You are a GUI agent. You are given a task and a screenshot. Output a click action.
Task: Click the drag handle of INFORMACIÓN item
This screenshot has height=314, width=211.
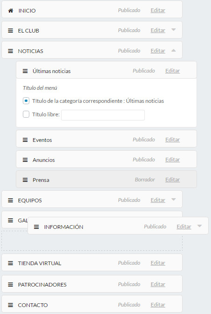pyautogui.click(x=36, y=227)
